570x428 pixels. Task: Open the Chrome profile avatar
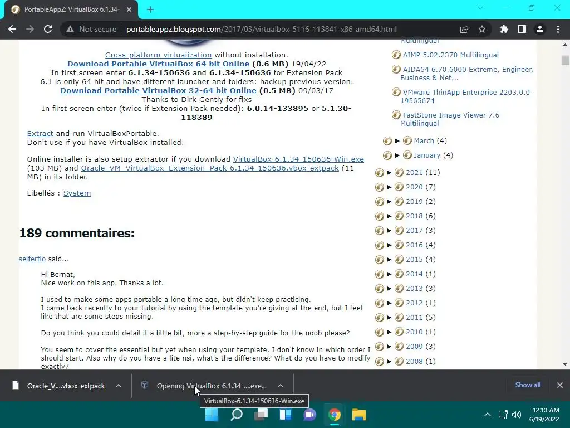click(x=540, y=29)
